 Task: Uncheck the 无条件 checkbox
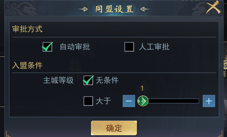pos(88,80)
